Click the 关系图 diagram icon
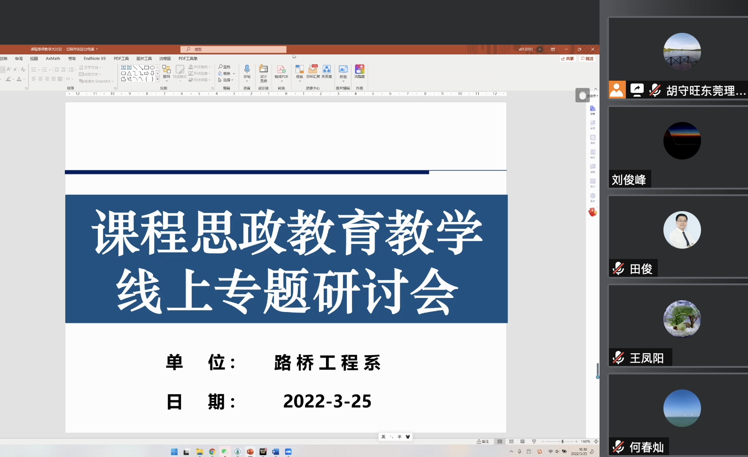Screen dimensions: 748x457 click(x=327, y=71)
